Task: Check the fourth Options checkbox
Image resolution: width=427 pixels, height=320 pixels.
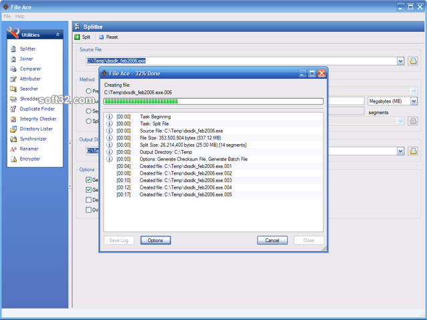Action: pyautogui.click(x=89, y=210)
